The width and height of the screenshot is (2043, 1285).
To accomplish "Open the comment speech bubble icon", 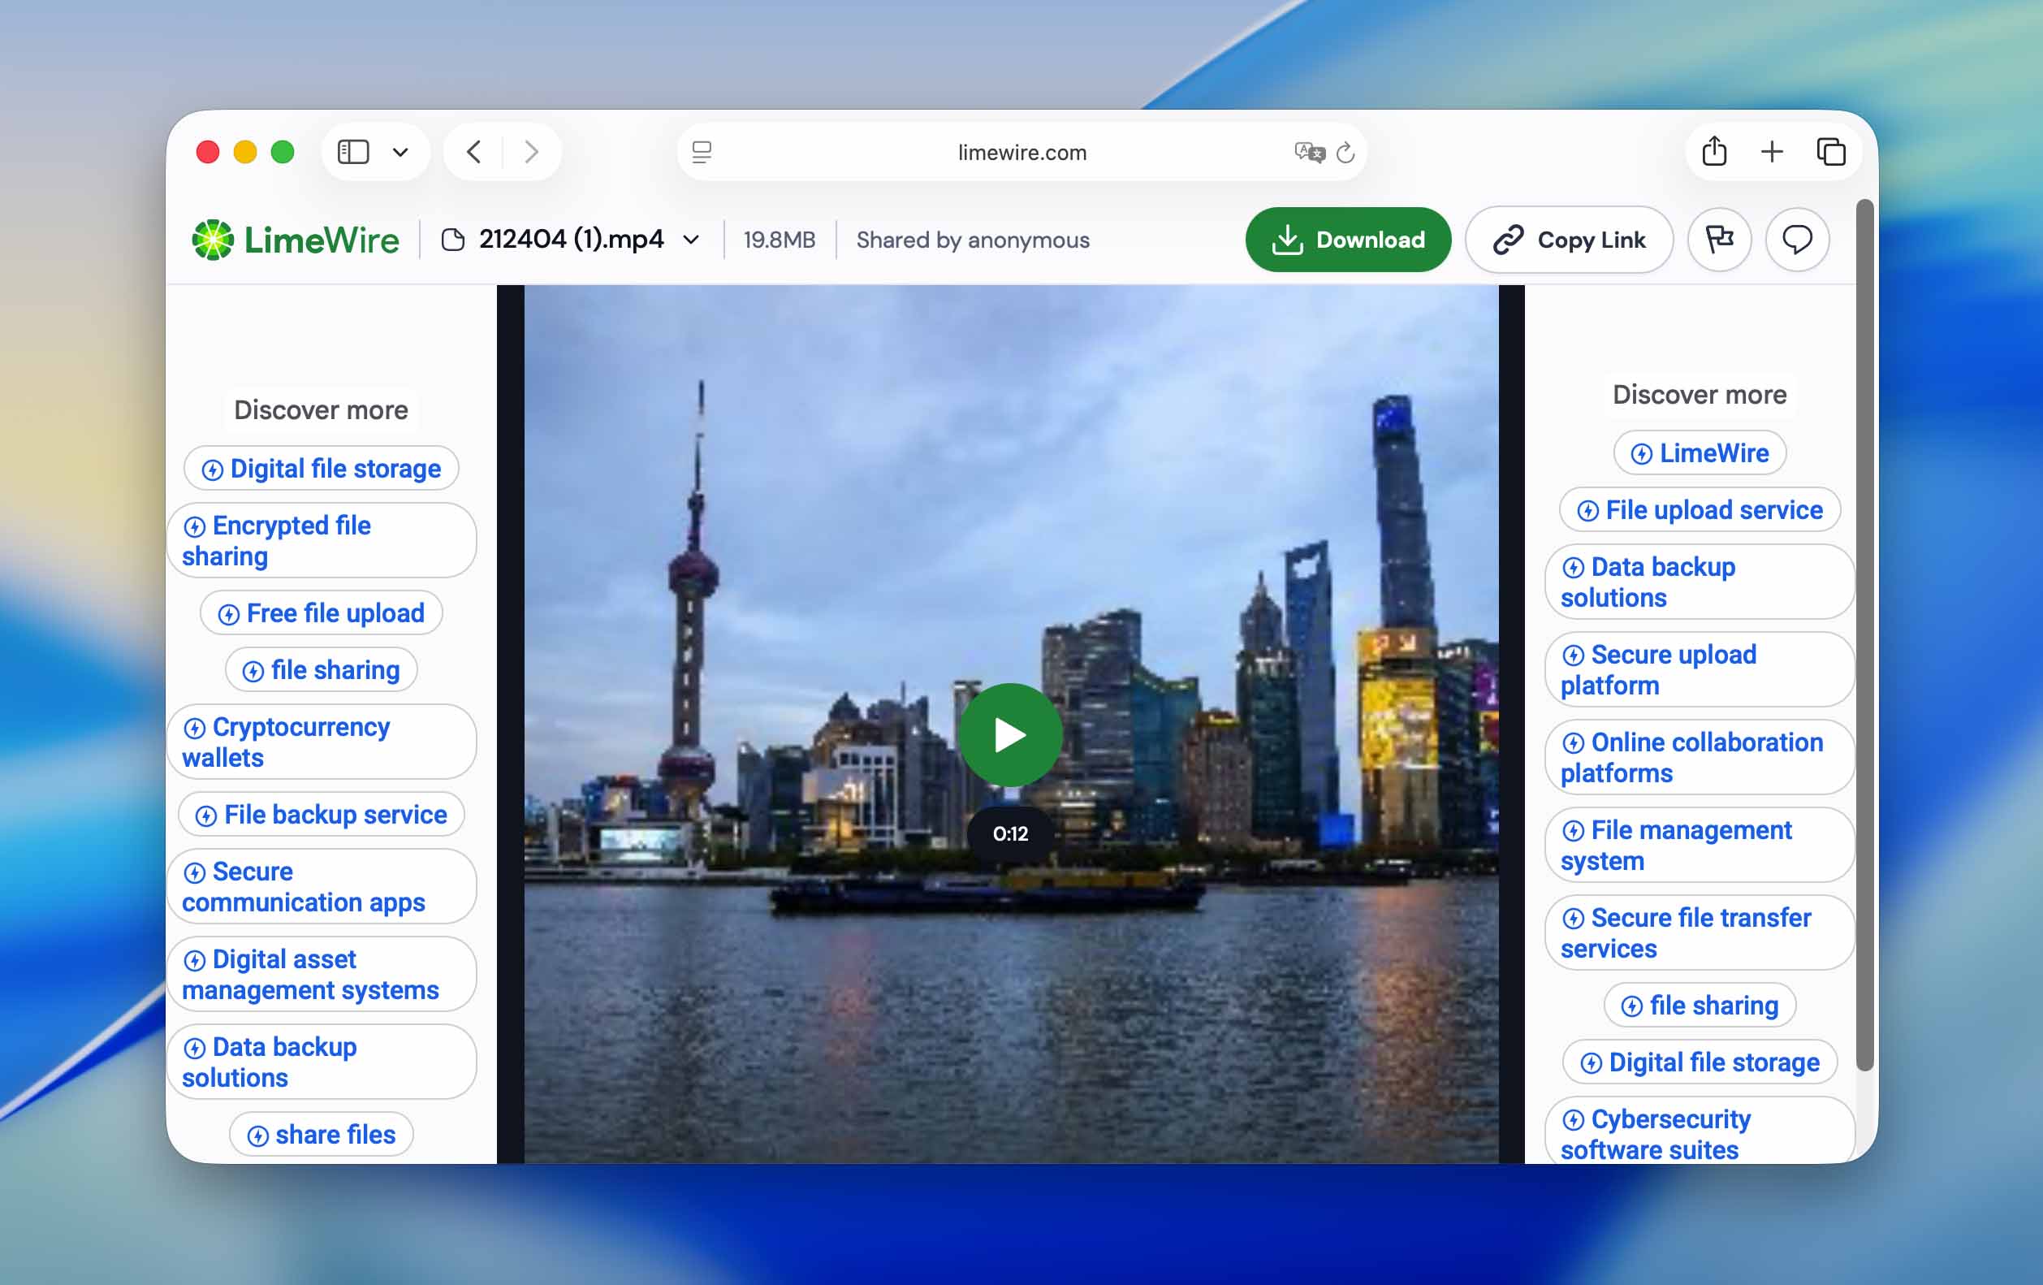I will point(1796,240).
